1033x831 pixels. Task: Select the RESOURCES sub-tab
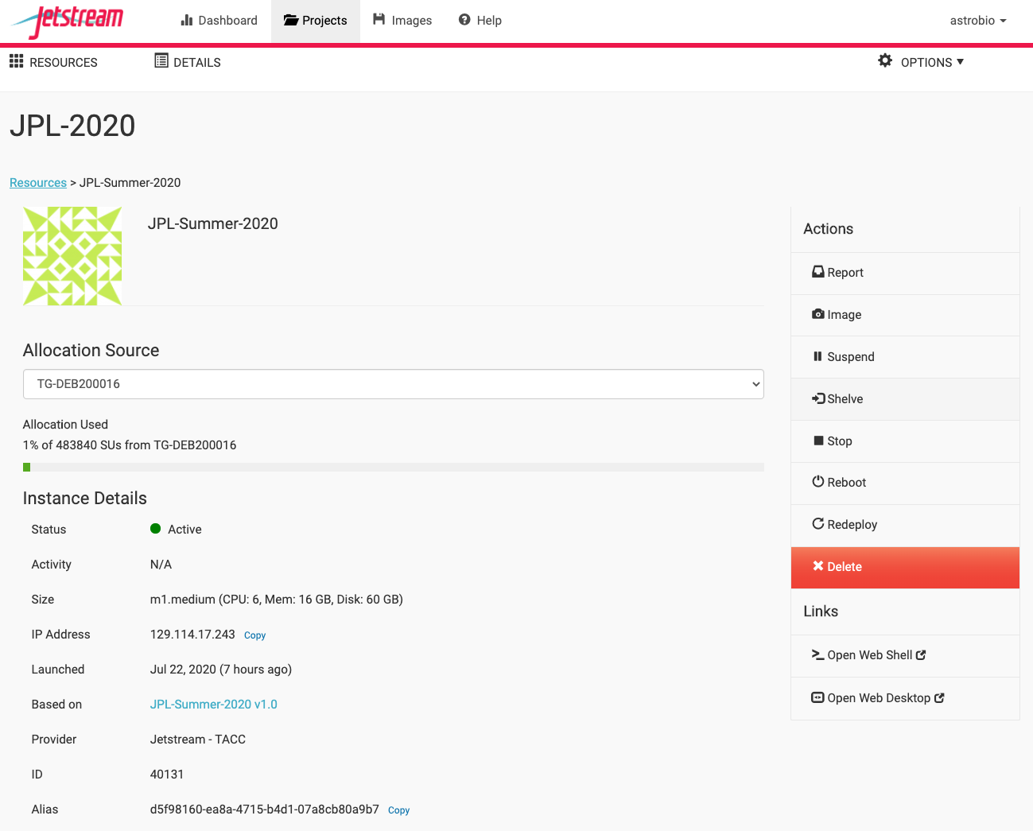pos(53,62)
